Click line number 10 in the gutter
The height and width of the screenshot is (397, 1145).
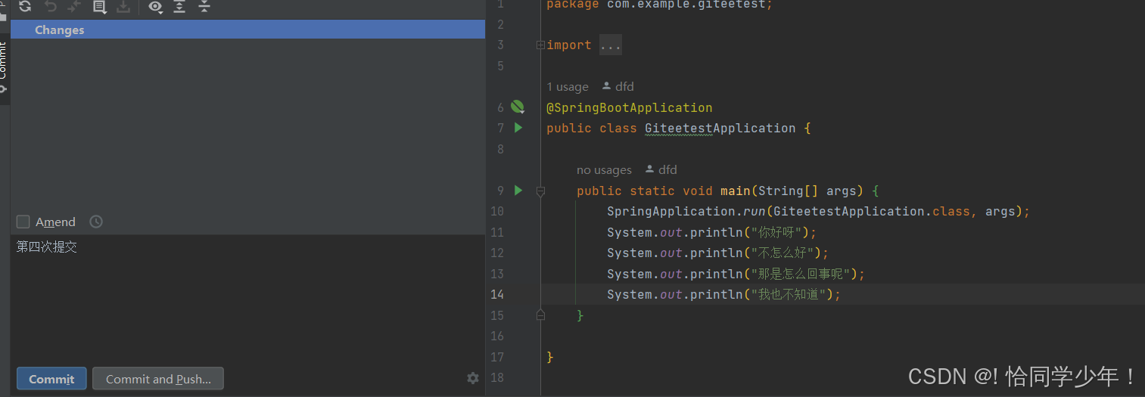pyautogui.click(x=496, y=212)
